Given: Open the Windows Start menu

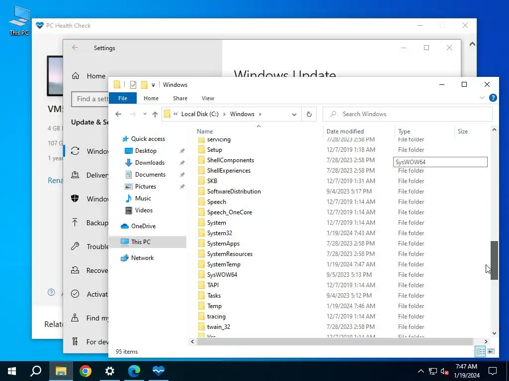Looking at the screenshot, I should click(x=12, y=371).
